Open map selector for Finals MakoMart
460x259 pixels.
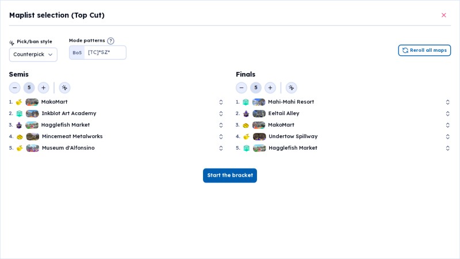[x=448, y=125]
